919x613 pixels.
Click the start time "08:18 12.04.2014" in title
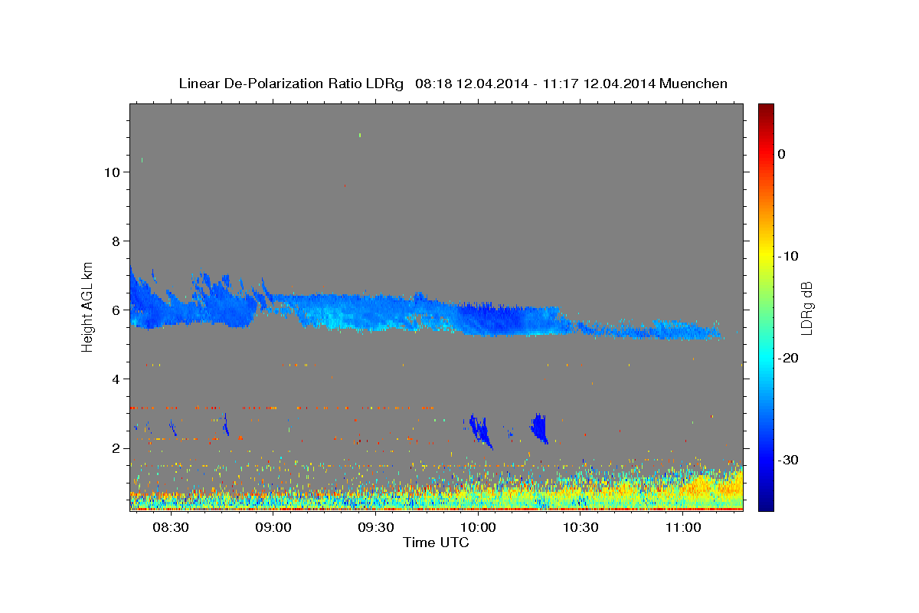pos(471,84)
